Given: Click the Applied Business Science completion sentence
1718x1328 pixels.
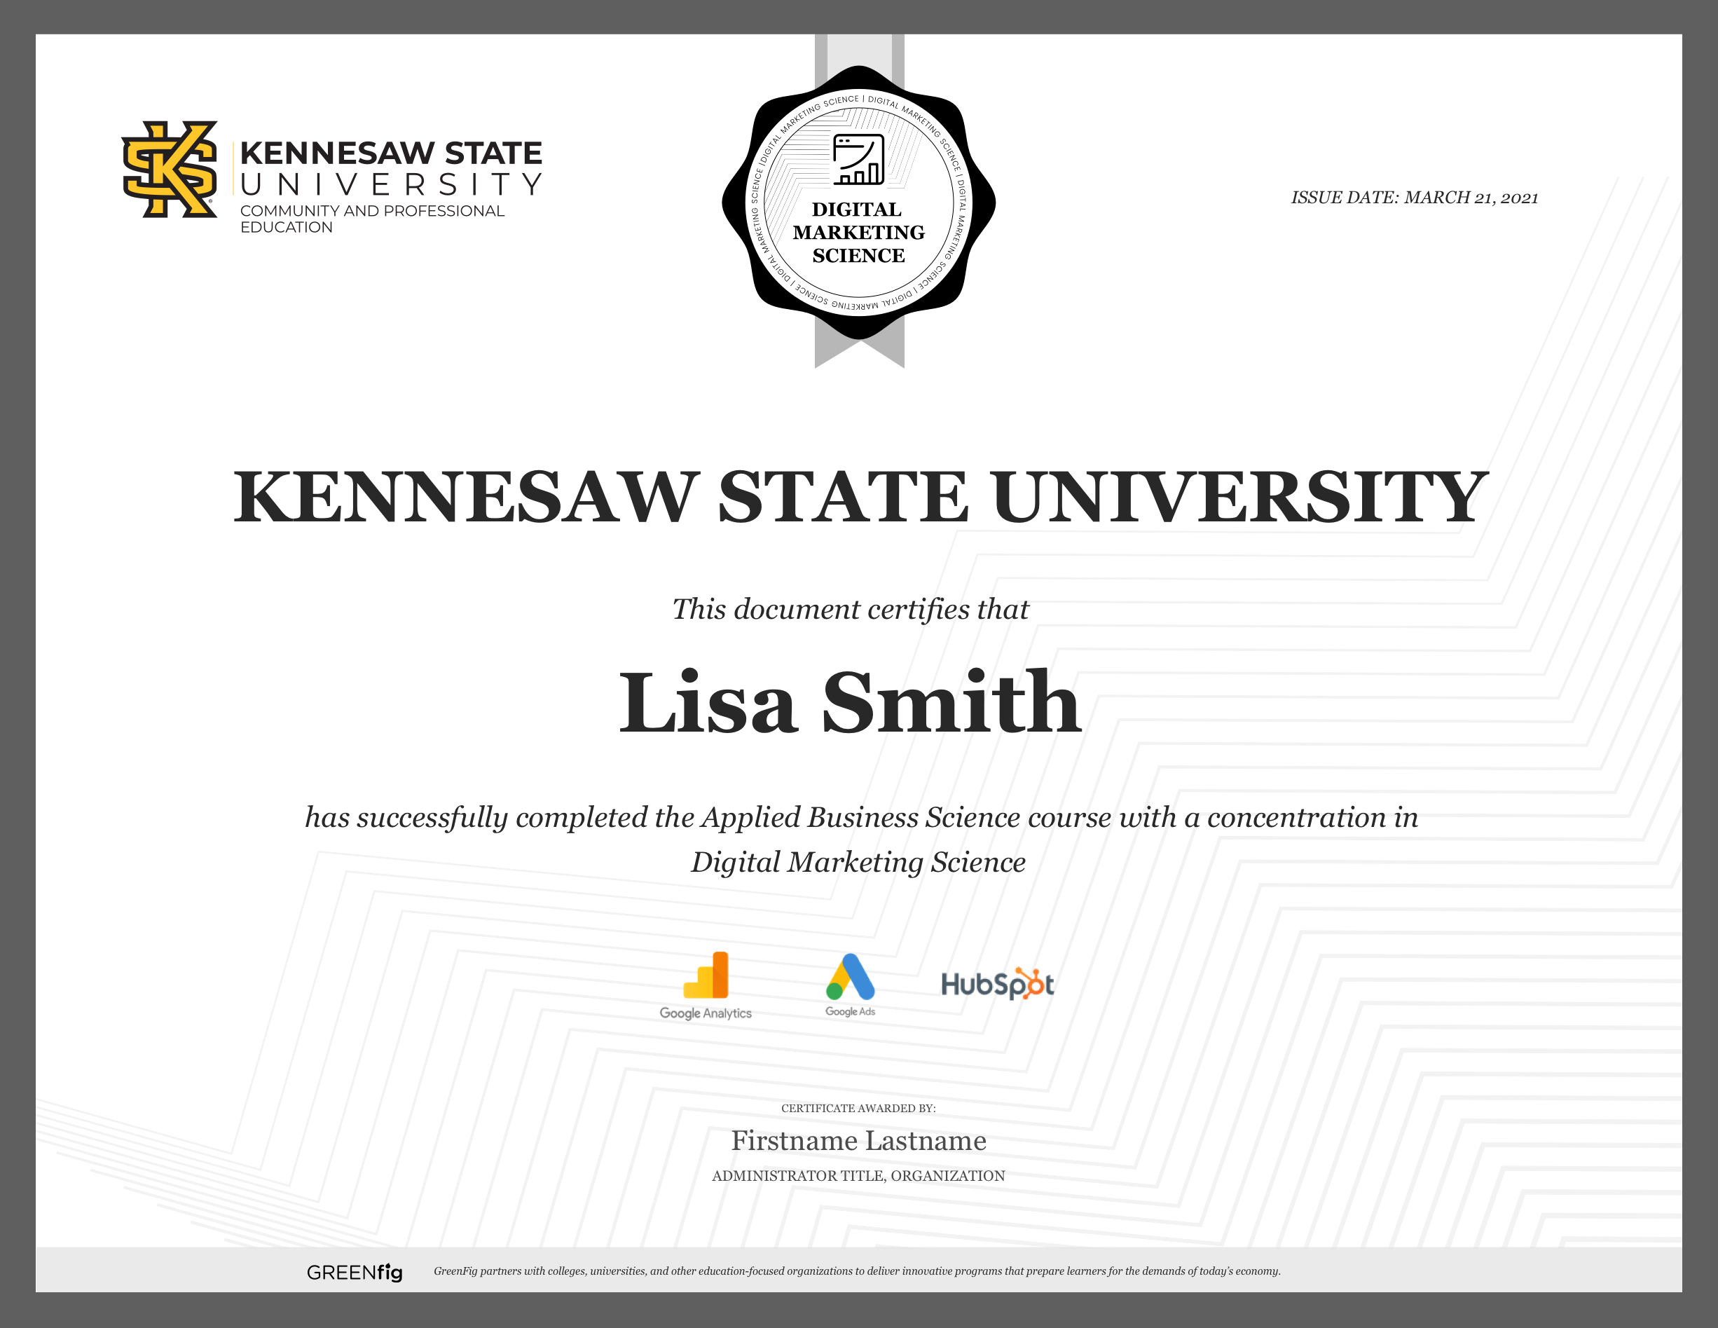Looking at the screenshot, I should [x=861, y=817].
